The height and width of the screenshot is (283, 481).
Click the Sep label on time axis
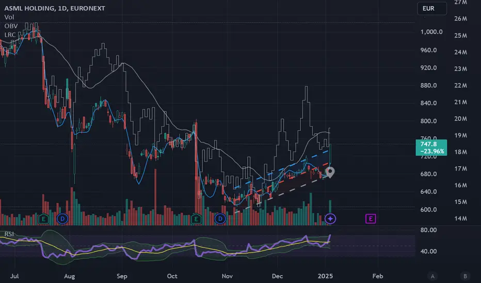(122, 276)
